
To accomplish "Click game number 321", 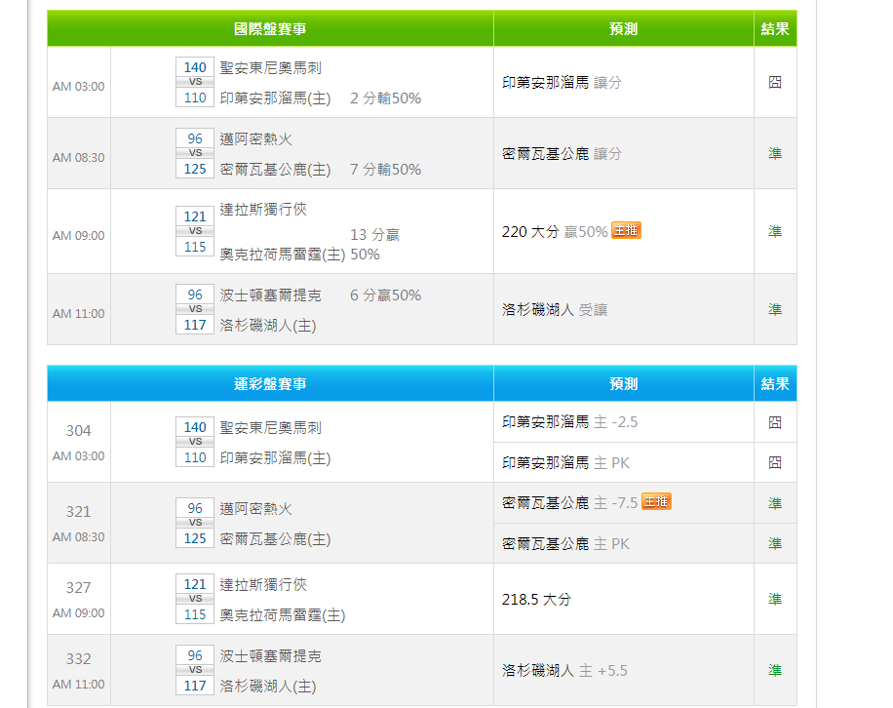I will pyautogui.click(x=79, y=511).
